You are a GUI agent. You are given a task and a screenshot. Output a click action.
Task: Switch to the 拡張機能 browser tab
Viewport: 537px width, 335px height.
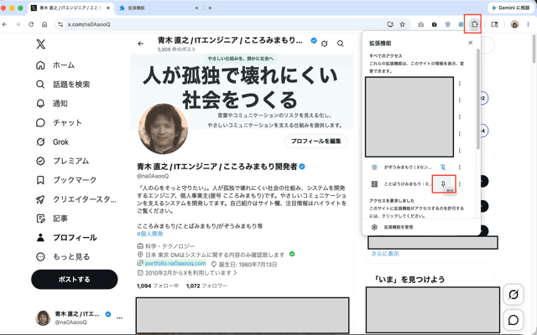coord(159,8)
